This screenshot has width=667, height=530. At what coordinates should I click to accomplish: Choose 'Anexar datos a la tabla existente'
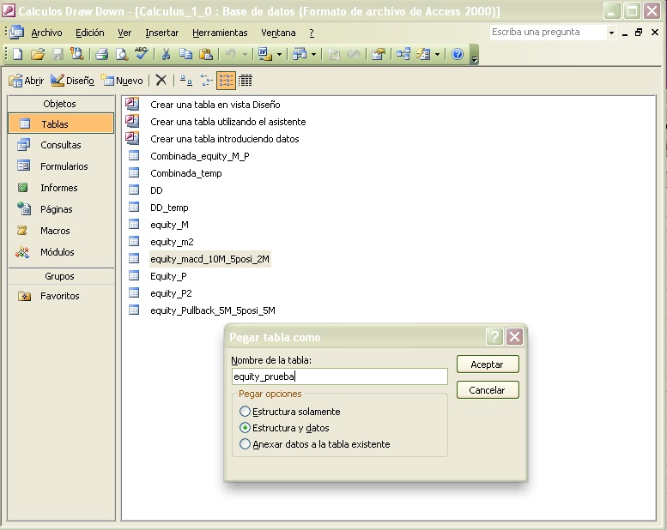pyautogui.click(x=246, y=444)
